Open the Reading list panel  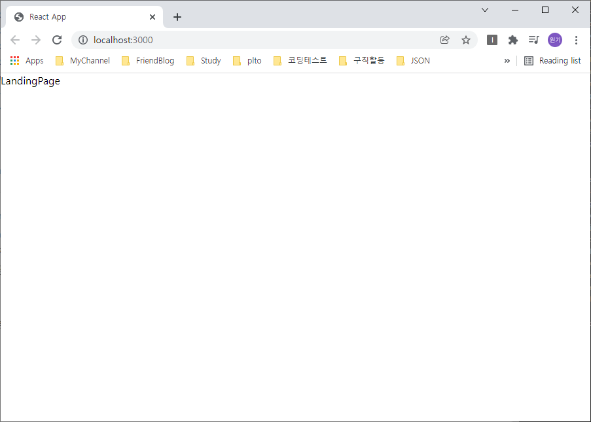[552, 61]
